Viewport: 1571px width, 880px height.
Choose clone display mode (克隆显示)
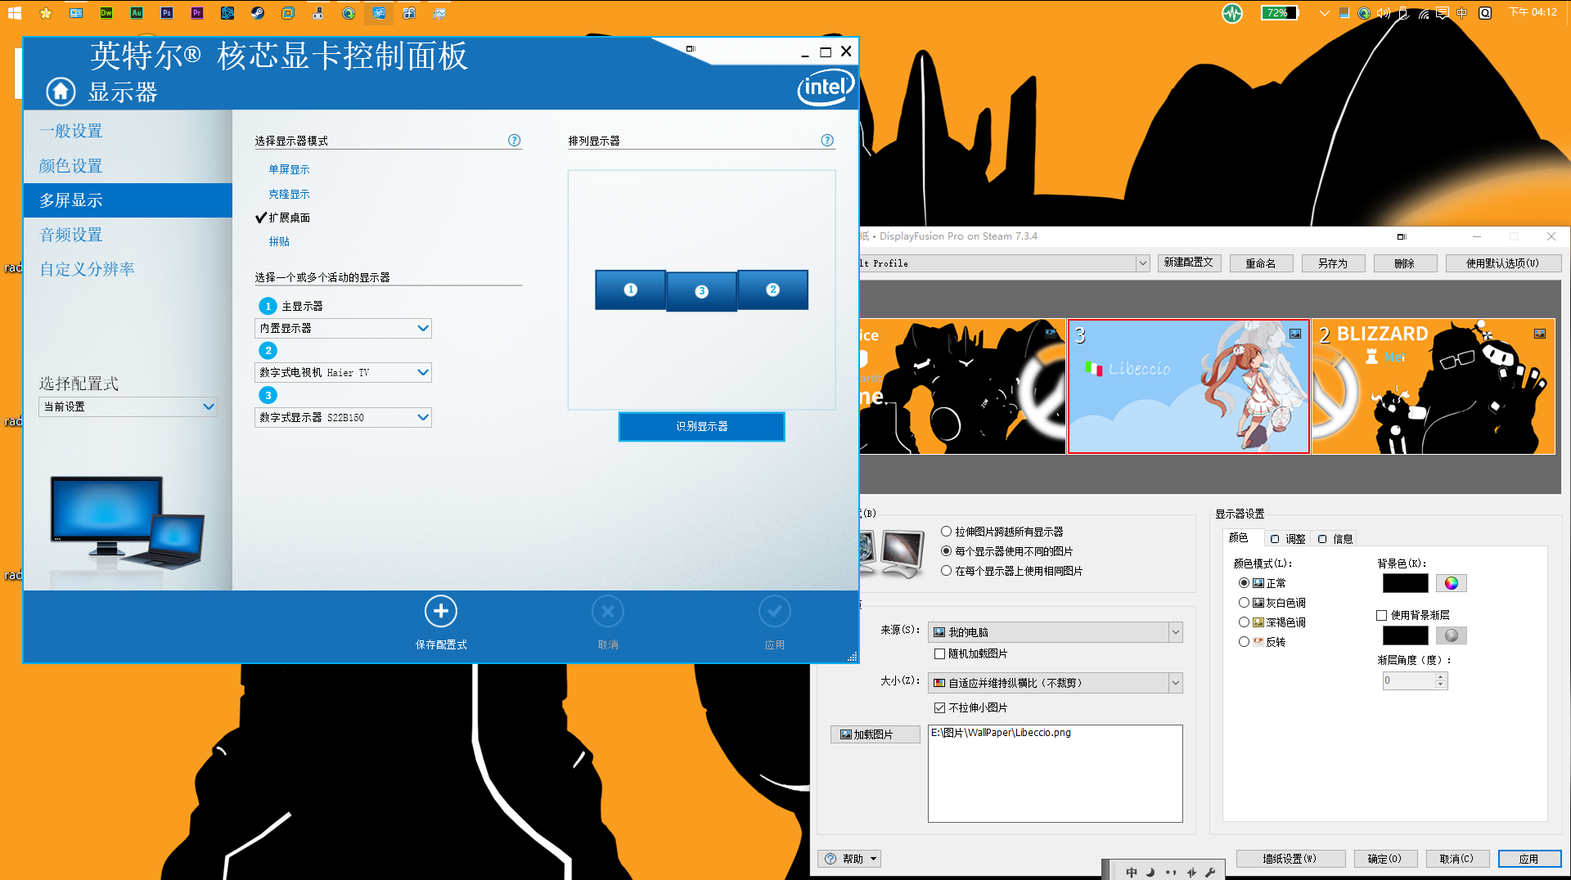coord(289,194)
